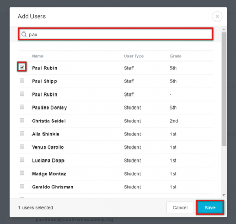Image resolution: width=236 pixels, height=224 pixels.
Task: Check the Geraldo Chrisman checkbox
Action: coord(22,186)
